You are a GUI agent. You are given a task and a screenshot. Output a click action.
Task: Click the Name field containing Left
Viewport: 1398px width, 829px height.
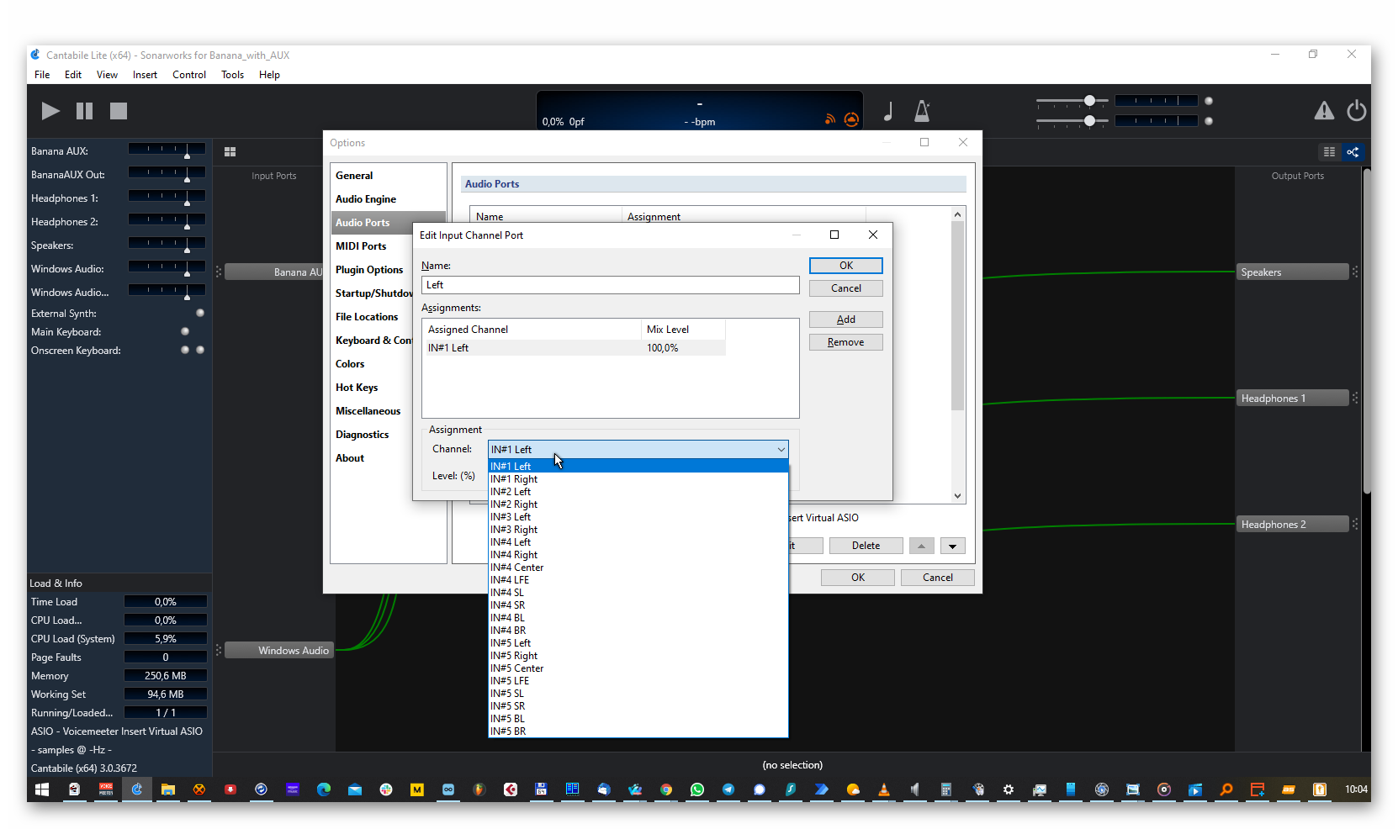click(610, 285)
